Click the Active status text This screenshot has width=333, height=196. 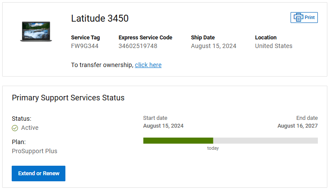(x=30, y=128)
